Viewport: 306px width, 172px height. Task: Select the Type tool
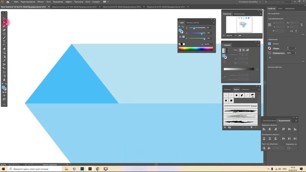point(4,42)
